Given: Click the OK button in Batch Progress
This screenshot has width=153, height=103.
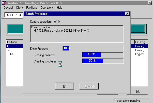Looking at the screenshot, I should 65,86.
